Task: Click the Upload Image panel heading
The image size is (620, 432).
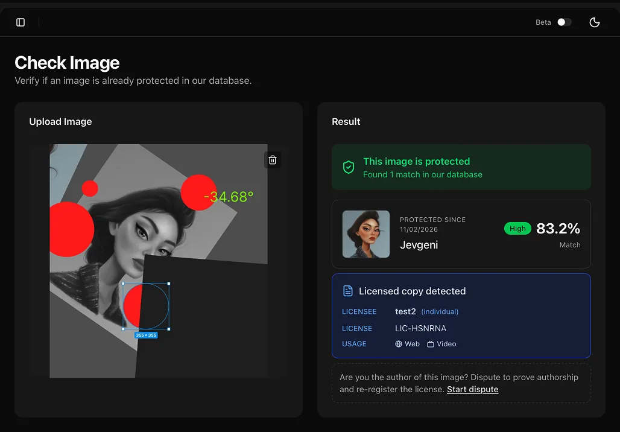Action: pos(60,121)
